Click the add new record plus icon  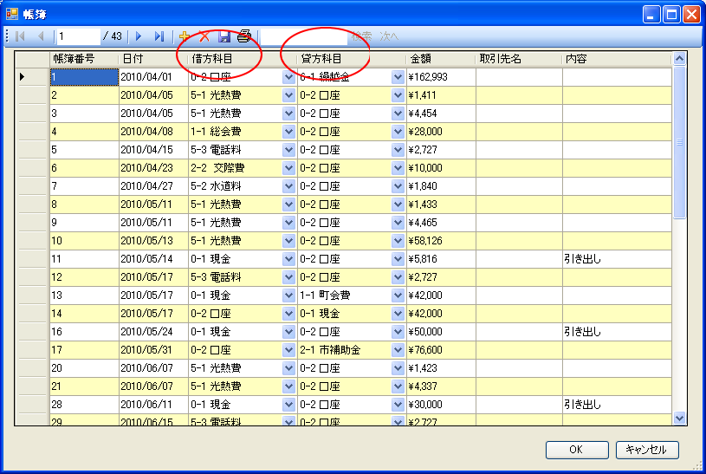point(184,36)
